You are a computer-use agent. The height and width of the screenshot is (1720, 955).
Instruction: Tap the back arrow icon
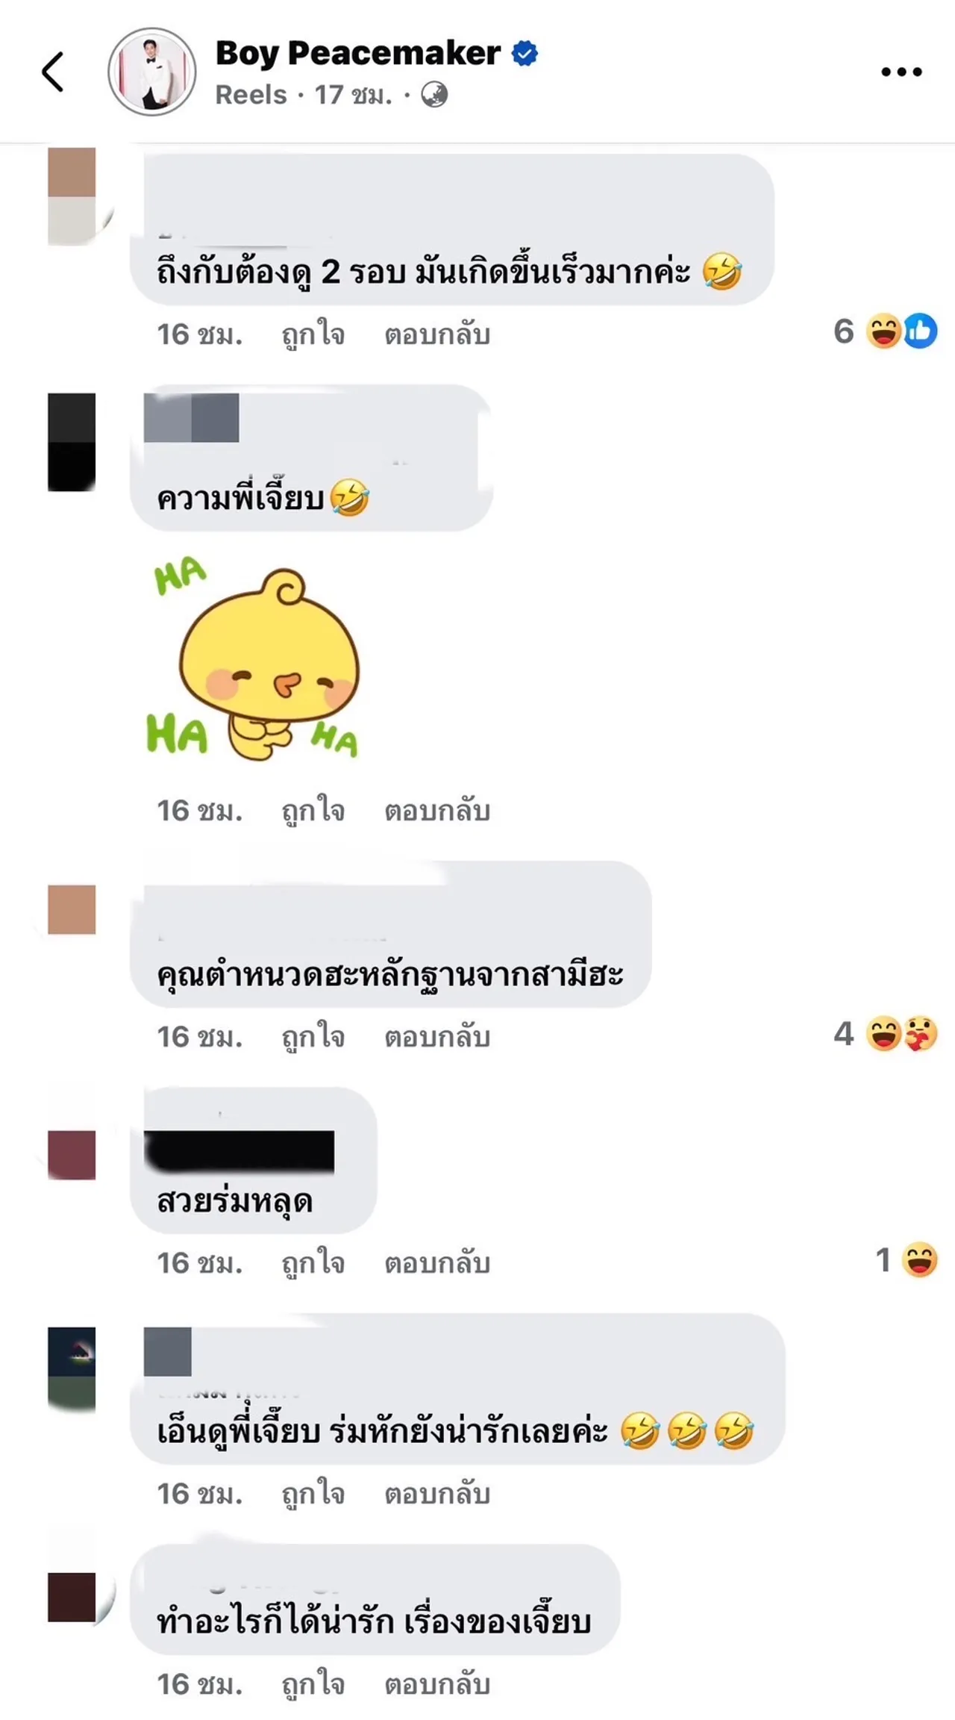[x=52, y=72]
